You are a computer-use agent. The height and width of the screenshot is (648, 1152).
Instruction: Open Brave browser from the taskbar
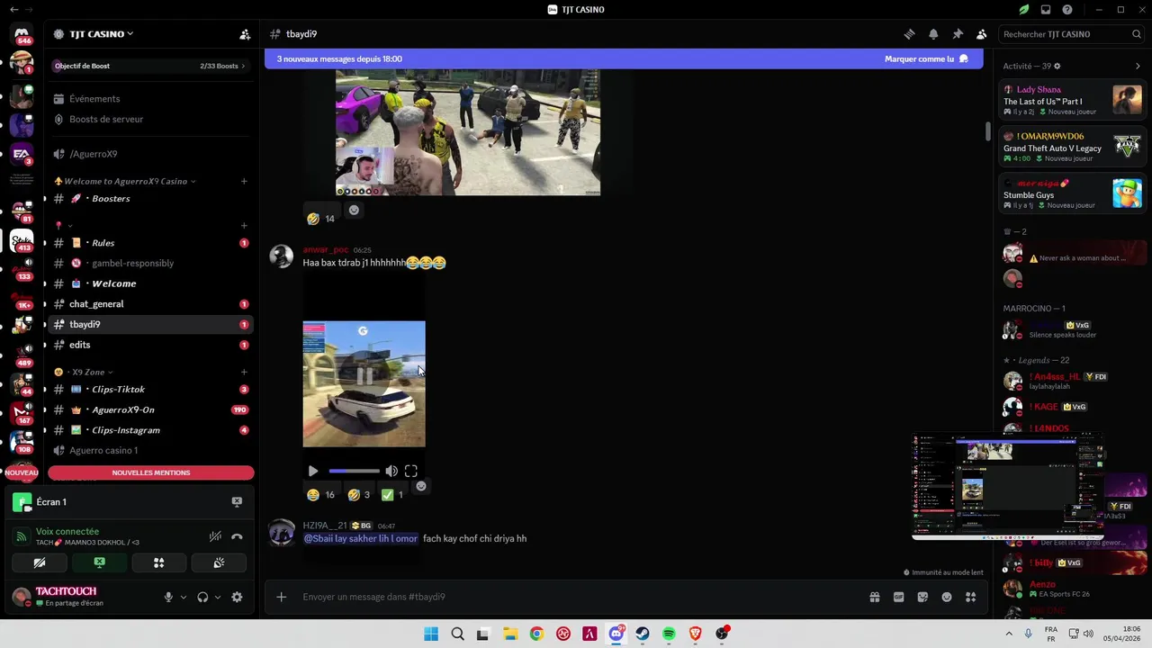point(696,634)
